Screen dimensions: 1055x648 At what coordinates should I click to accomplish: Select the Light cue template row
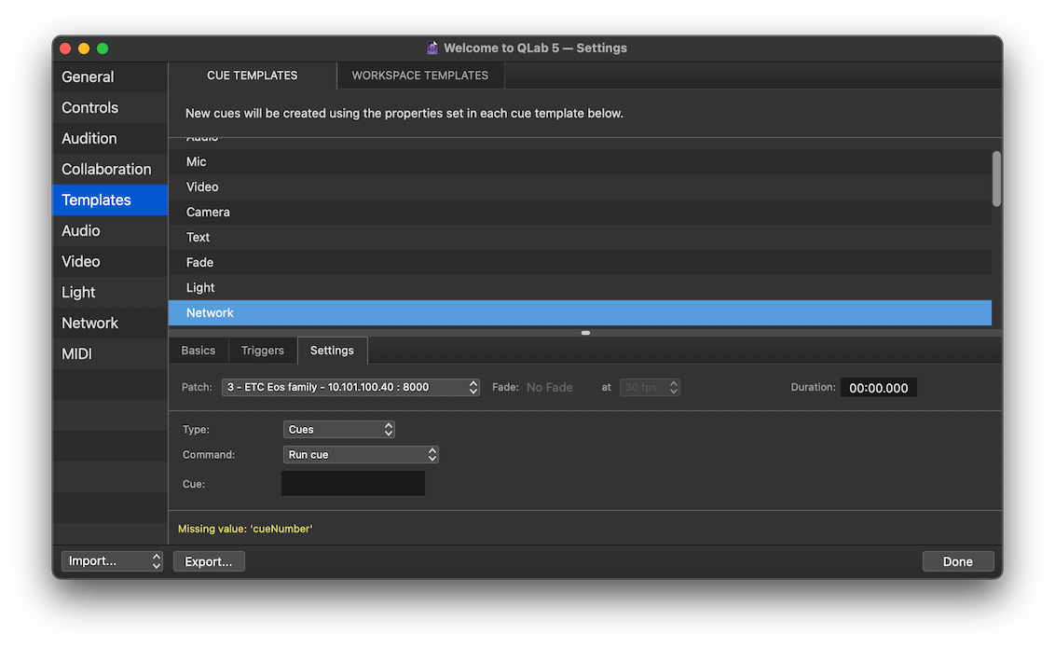pos(580,287)
